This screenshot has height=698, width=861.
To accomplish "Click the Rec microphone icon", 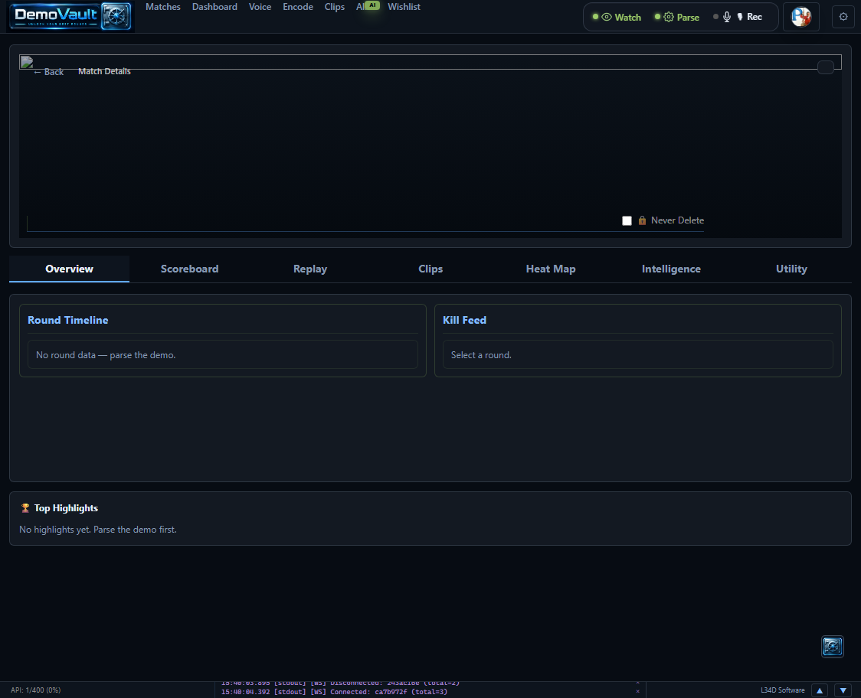I will point(726,17).
